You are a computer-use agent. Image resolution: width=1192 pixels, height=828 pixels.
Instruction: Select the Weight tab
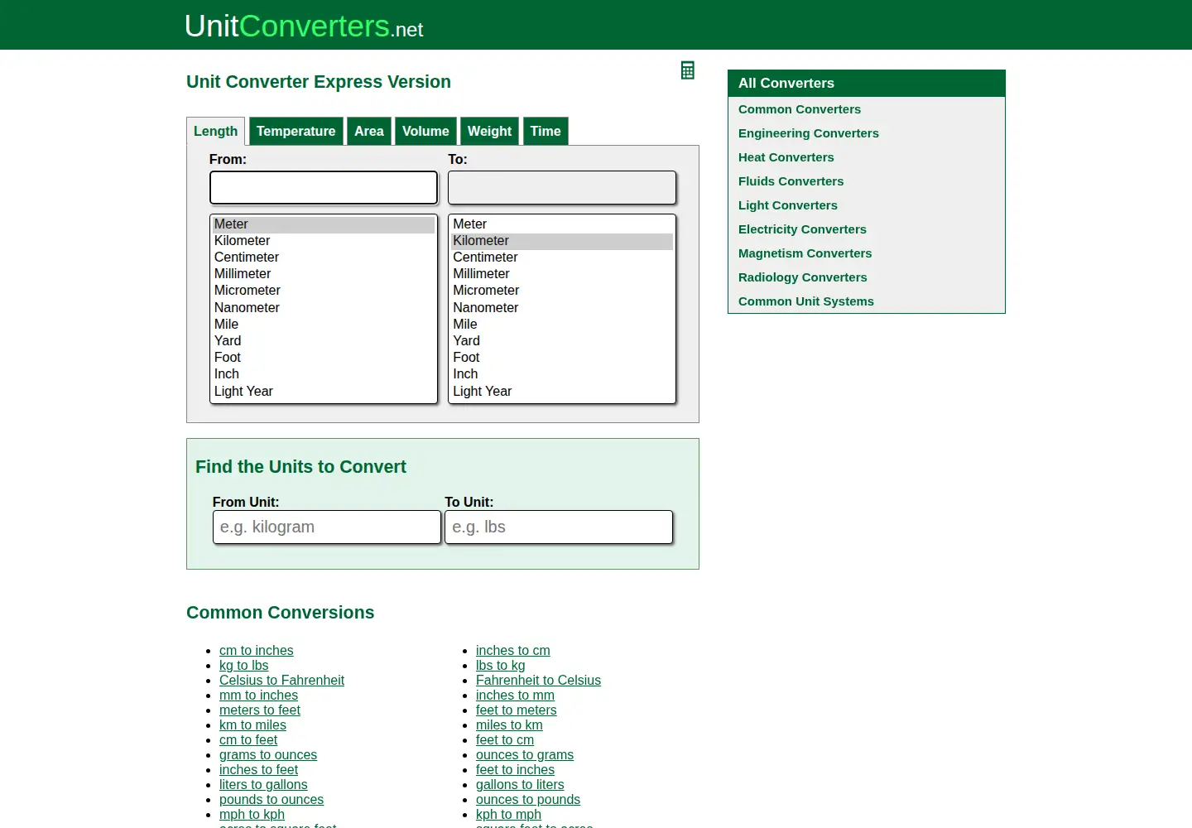coord(489,131)
